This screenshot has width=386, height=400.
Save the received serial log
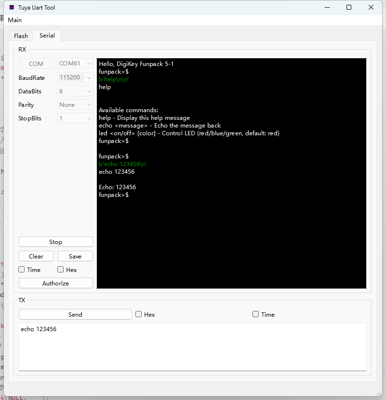(x=75, y=256)
